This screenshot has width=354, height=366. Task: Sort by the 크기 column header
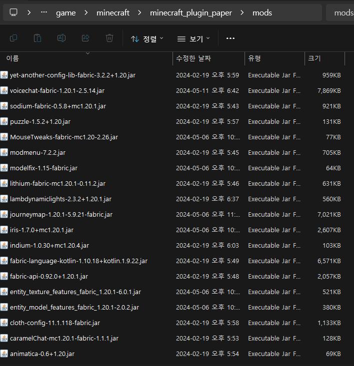pyautogui.click(x=314, y=58)
